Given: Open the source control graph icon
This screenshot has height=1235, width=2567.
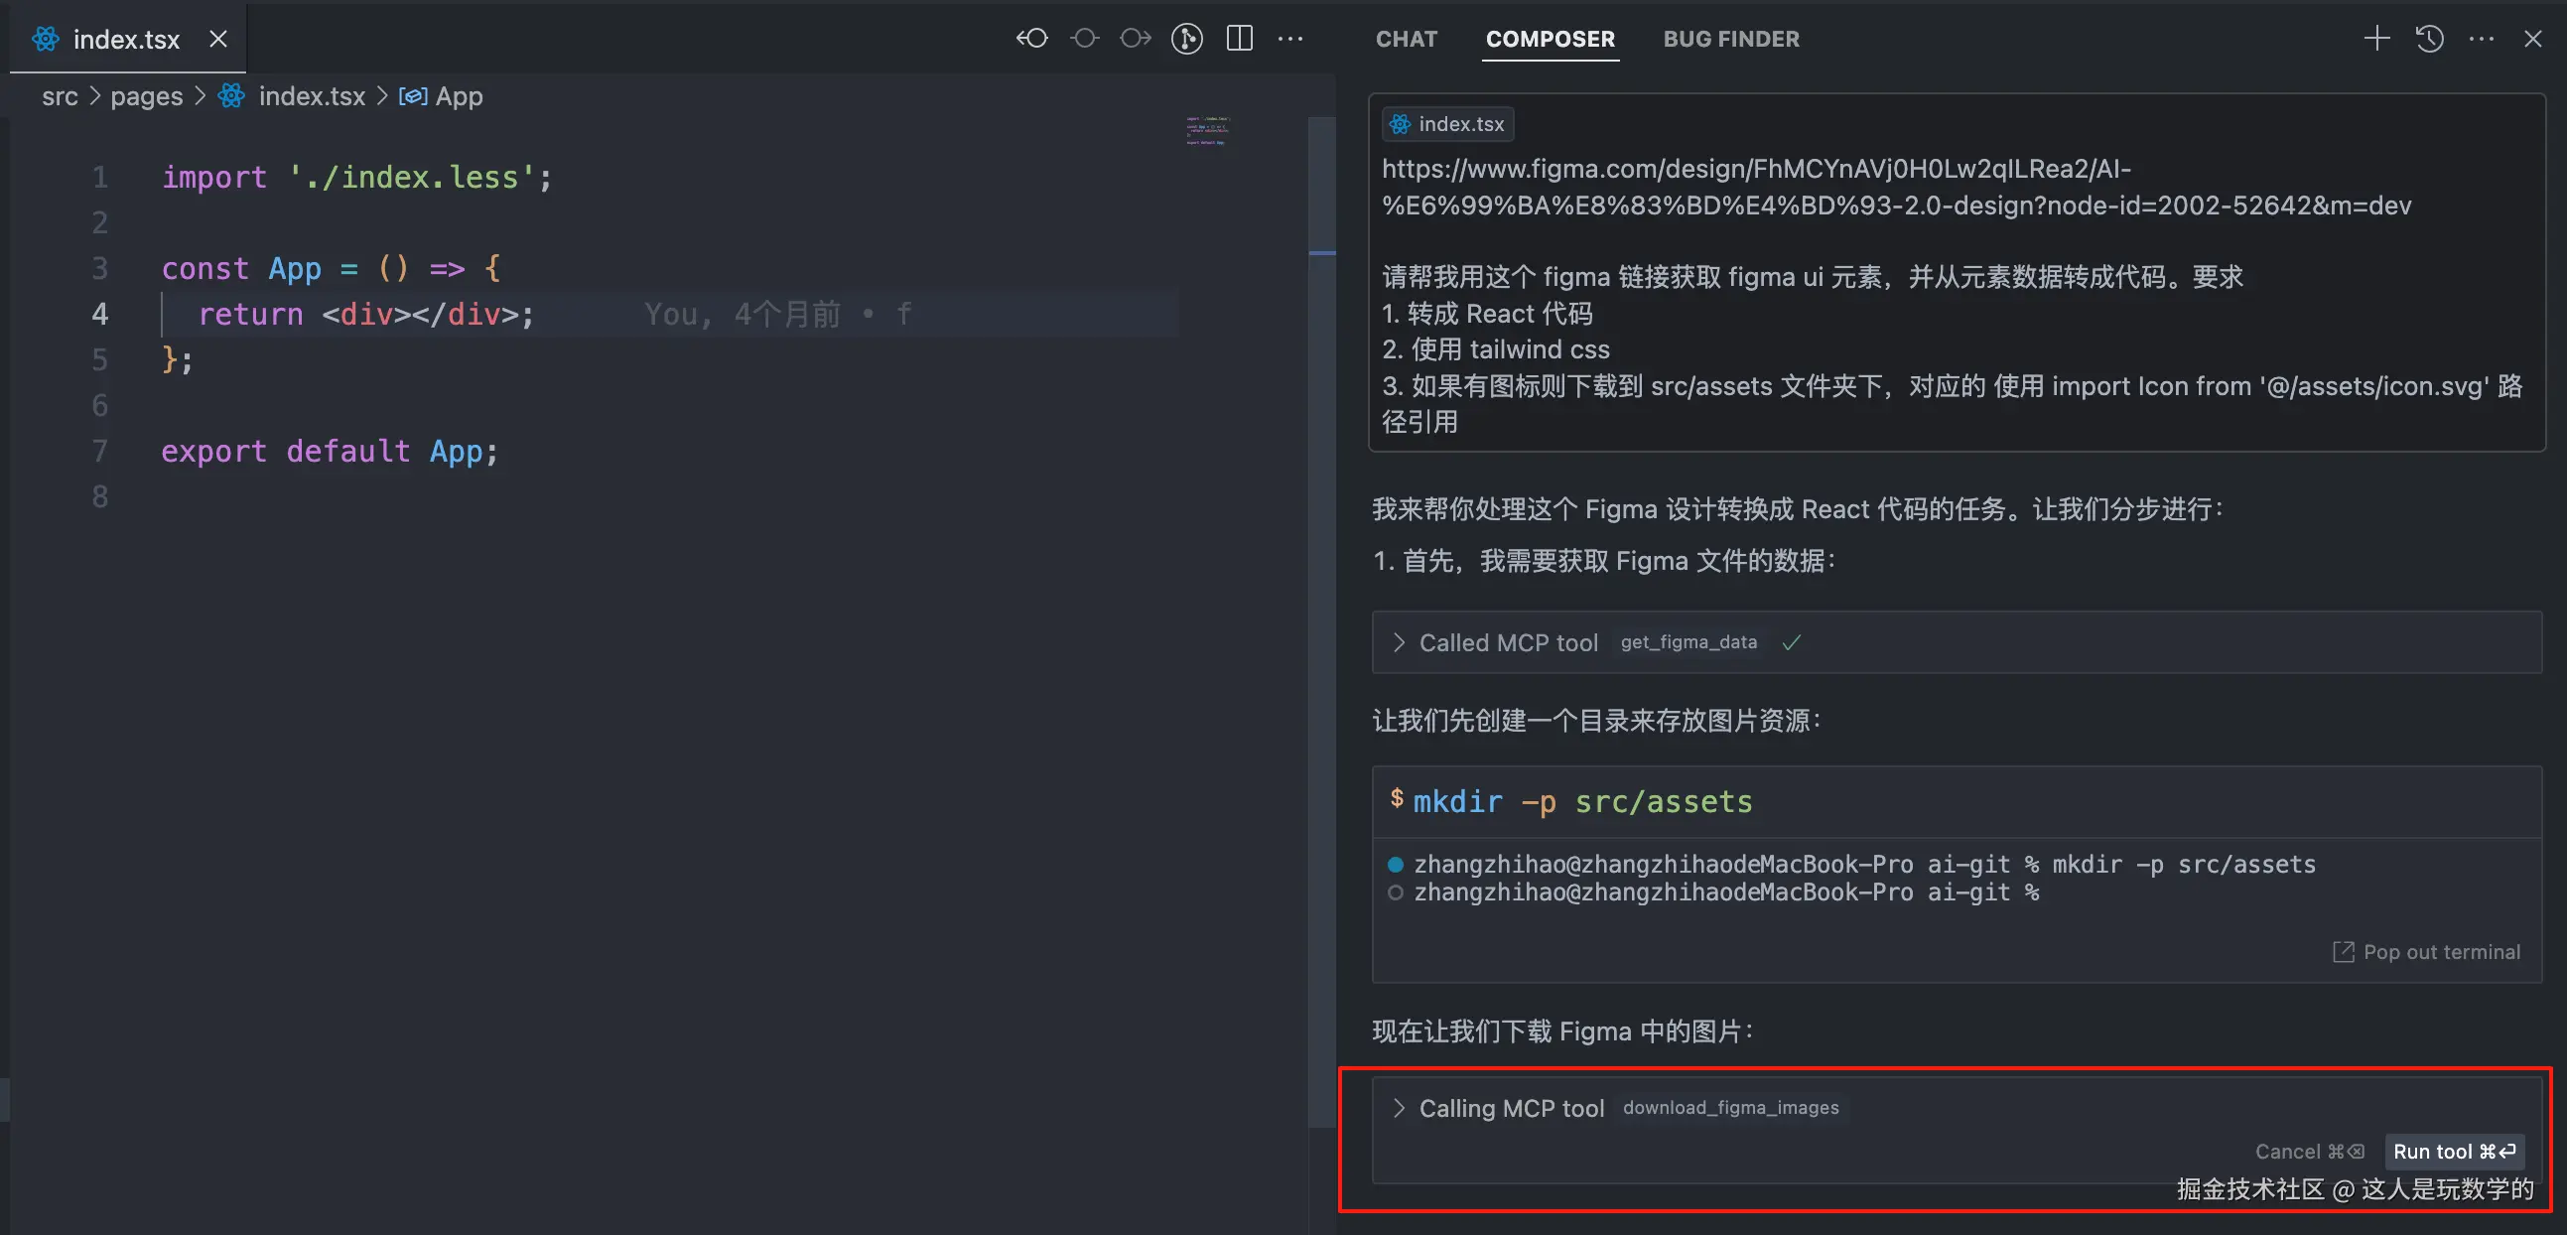Looking at the screenshot, I should [x=1187, y=39].
